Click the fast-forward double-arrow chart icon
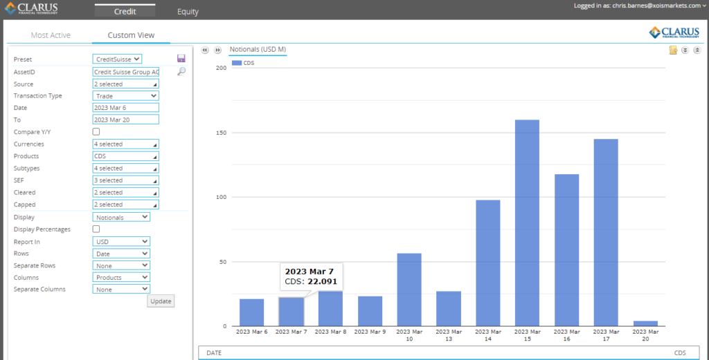The image size is (709, 360). coord(217,50)
